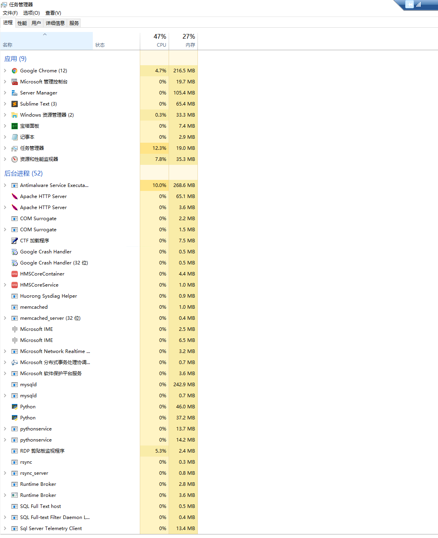
Task: Expand the Windows 资源管理器 (2) group
Action: [5, 115]
